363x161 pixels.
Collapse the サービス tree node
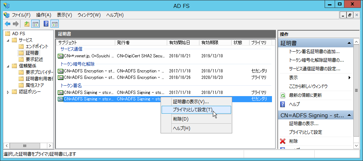point(8,40)
